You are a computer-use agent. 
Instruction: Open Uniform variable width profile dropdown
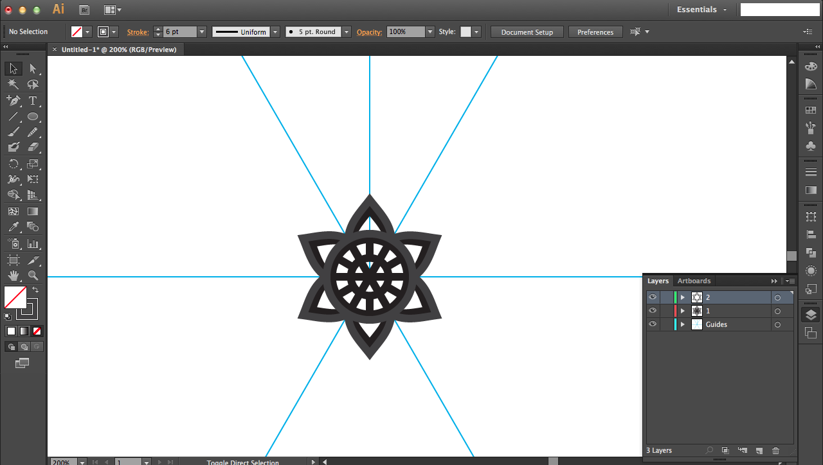click(275, 31)
